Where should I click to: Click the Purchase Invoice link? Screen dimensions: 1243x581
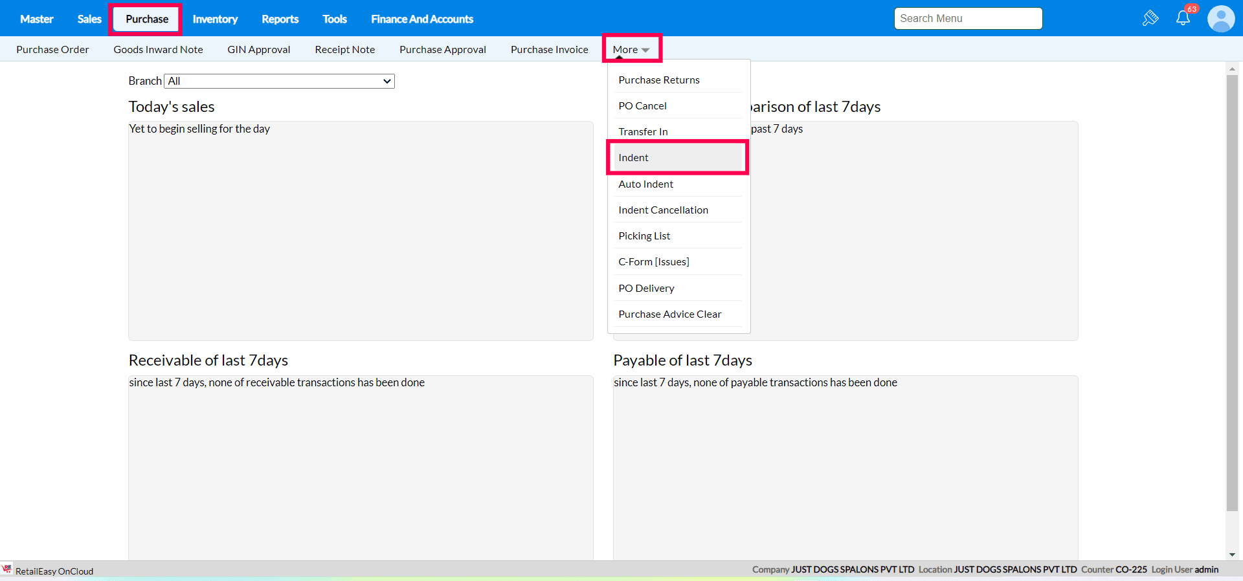[549, 50]
